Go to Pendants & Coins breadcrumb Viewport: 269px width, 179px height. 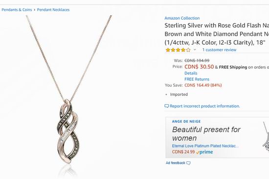pyautogui.click(x=17, y=10)
